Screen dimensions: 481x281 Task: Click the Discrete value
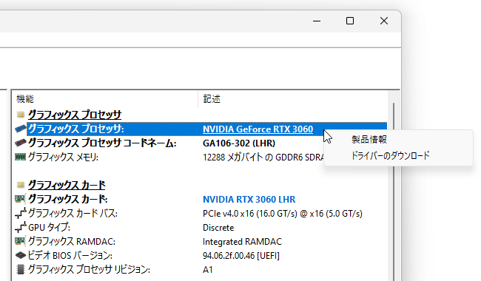(218, 228)
